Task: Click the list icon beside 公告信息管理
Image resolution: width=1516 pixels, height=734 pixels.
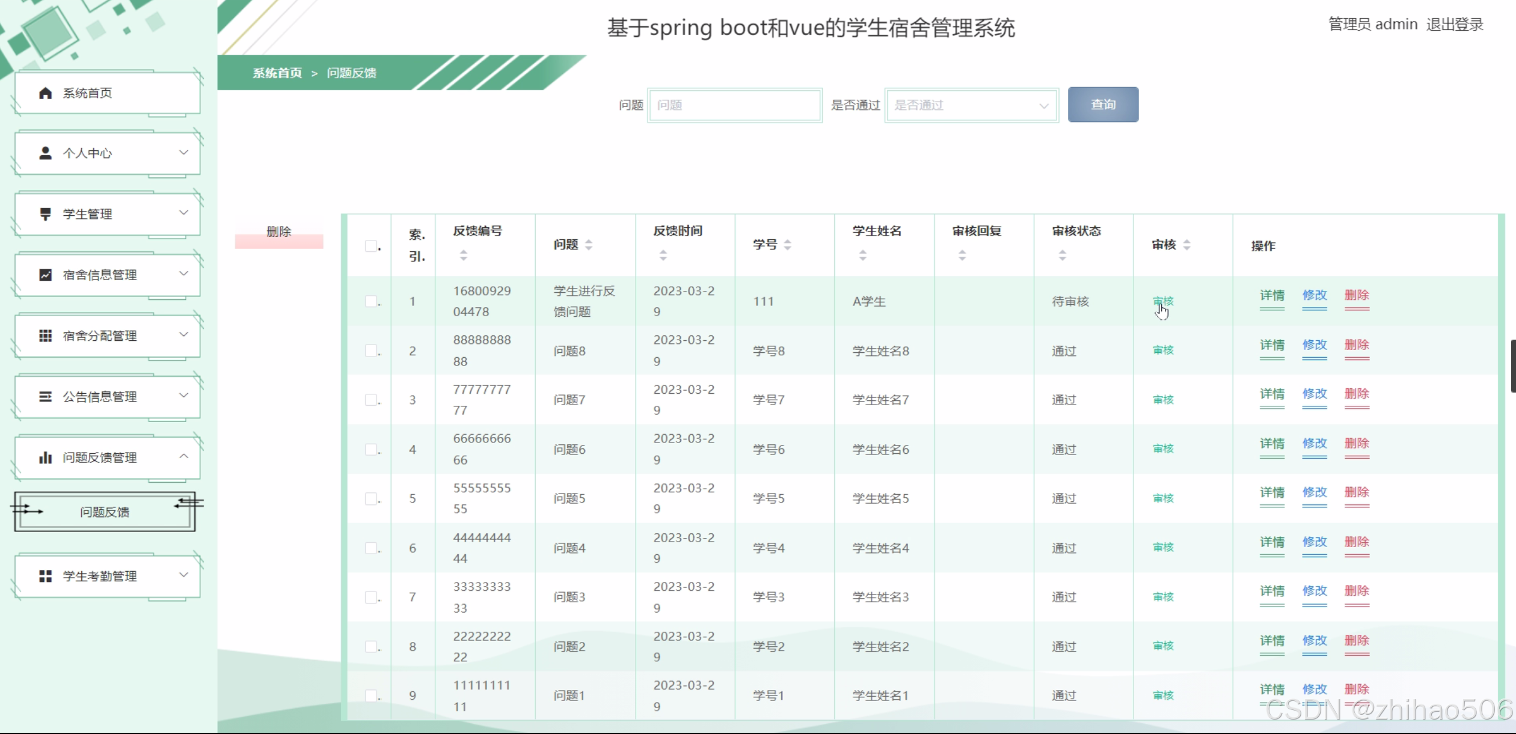Action: (x=45, y=396)
